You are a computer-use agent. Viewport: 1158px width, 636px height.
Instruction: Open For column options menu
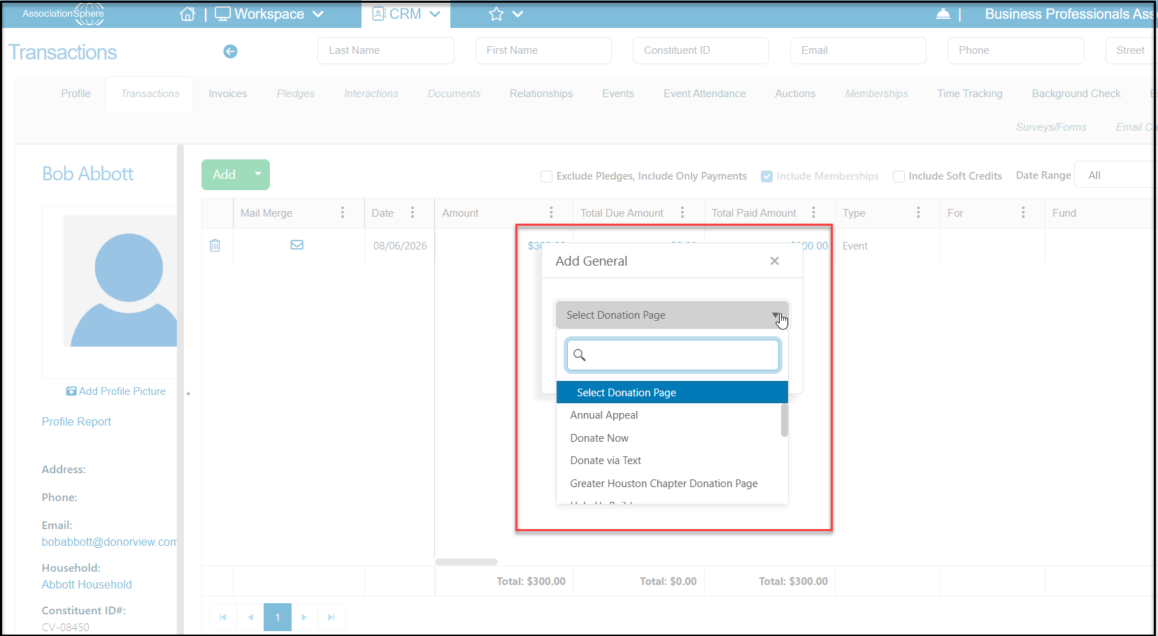[x=1023, y=212]
